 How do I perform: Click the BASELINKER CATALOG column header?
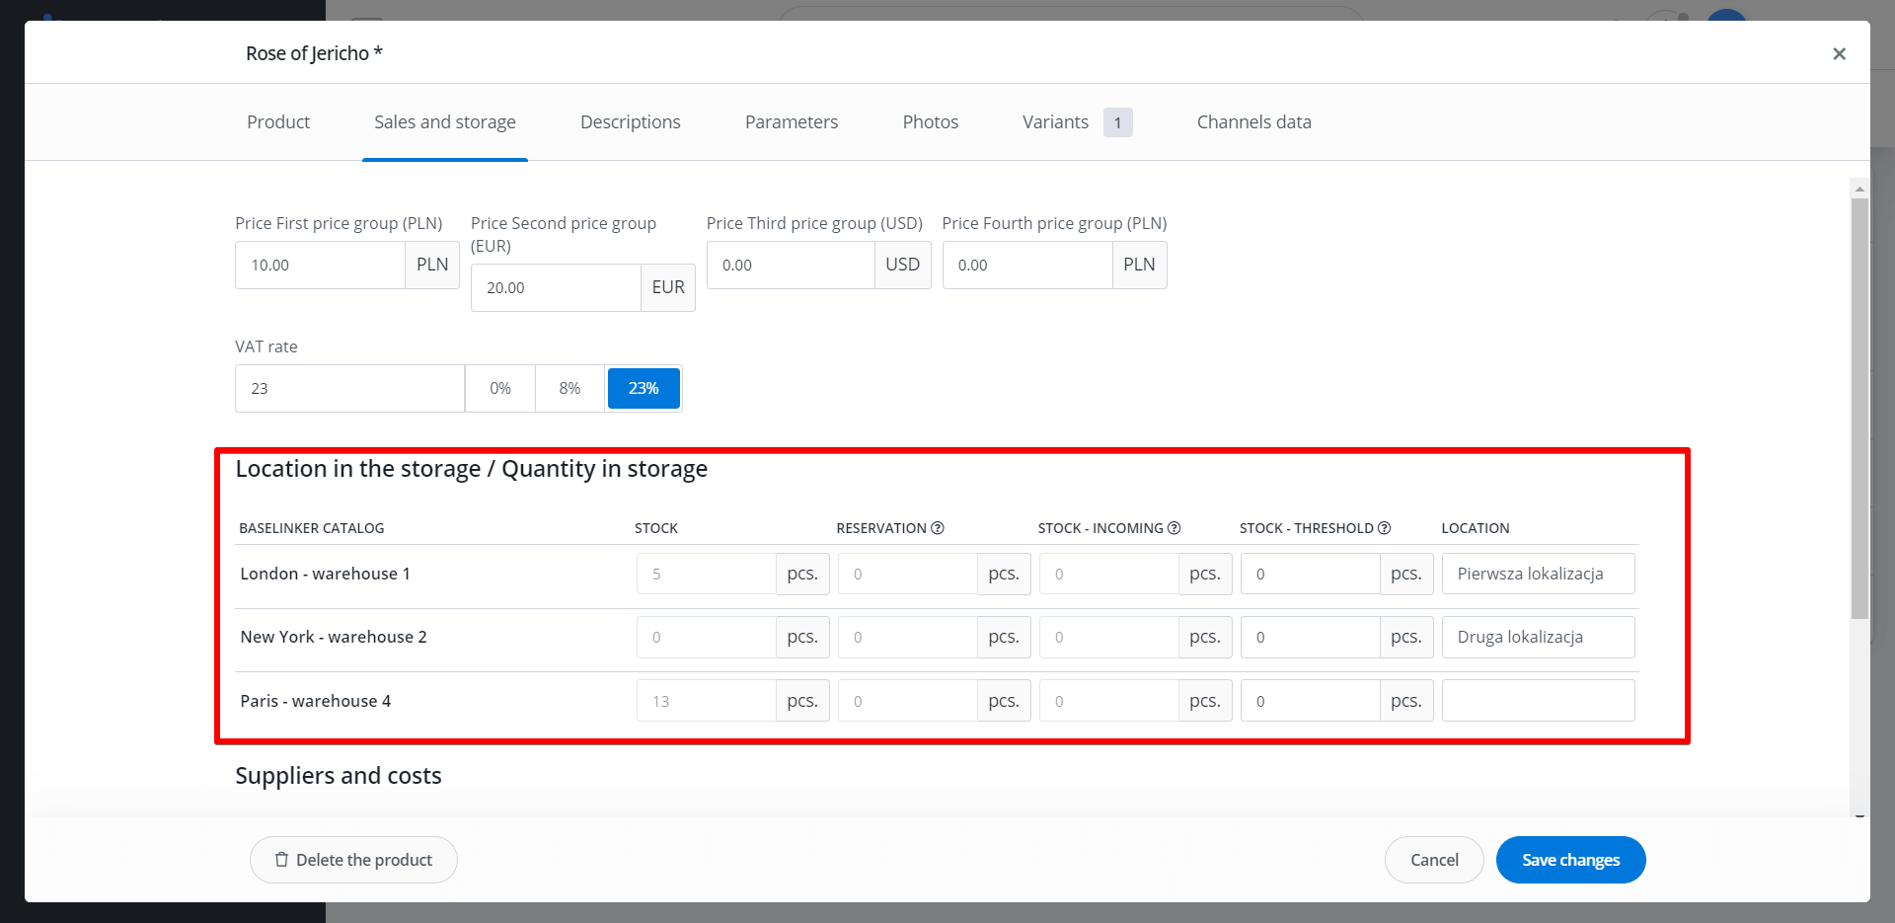point(312,528)
